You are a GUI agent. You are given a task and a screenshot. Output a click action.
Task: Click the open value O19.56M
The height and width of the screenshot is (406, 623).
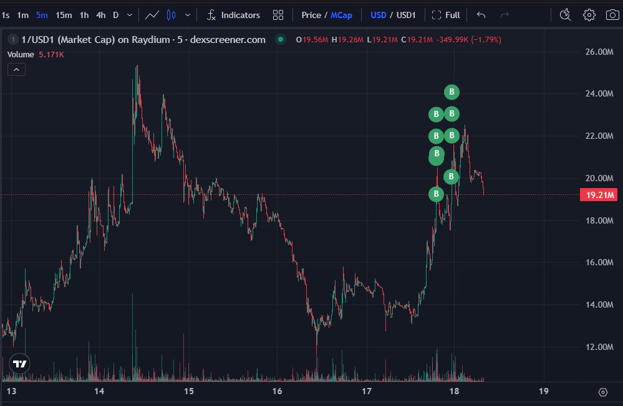point(312,40)
